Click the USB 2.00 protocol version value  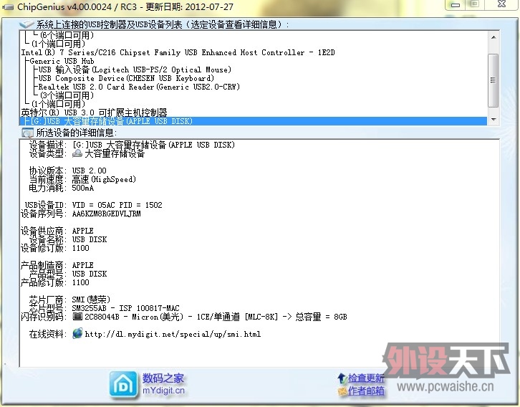[x=90, y=171]
